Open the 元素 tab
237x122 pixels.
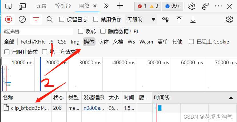click(41, 6)
